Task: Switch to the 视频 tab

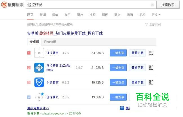Action: point(92,15)
